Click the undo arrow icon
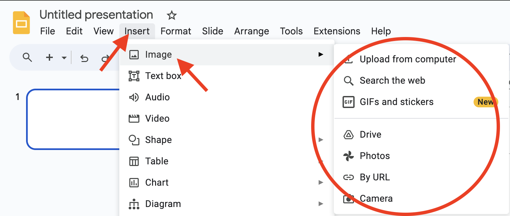Screen dimensions: 510x216 click(x=84, y=58)
